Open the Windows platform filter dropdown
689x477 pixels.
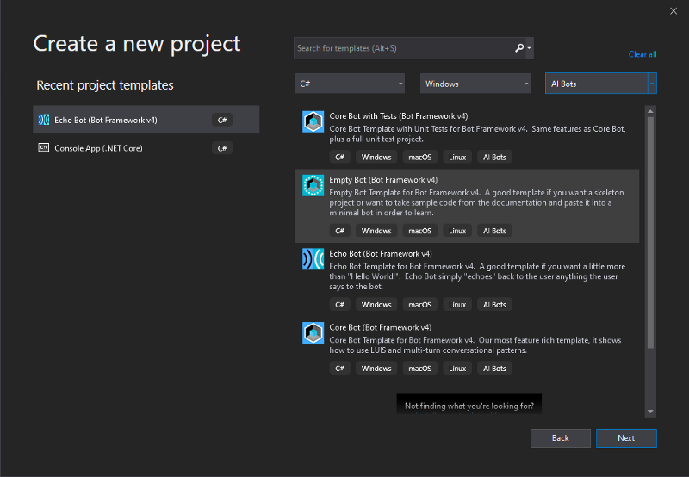point(475,84)
